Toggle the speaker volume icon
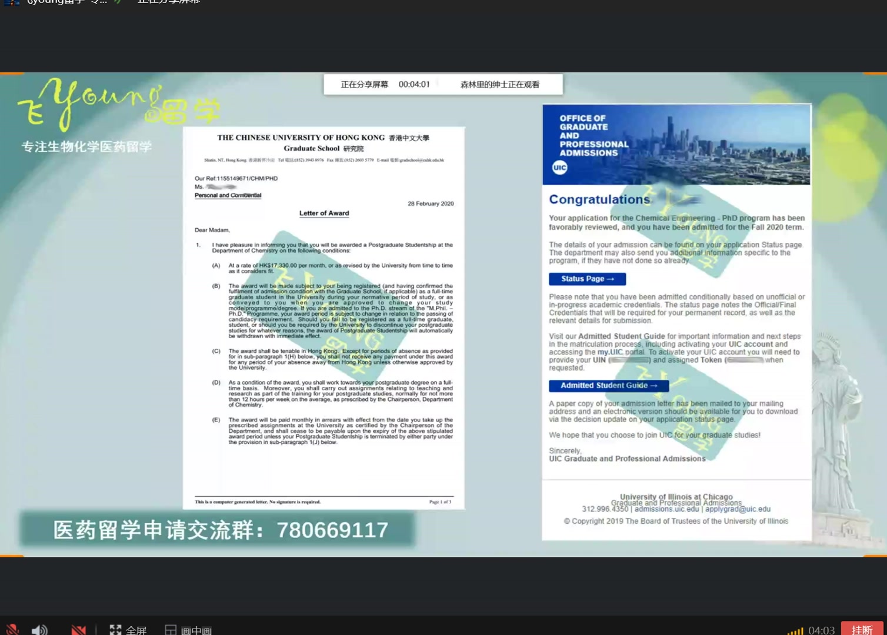 [x=39, y=630]
